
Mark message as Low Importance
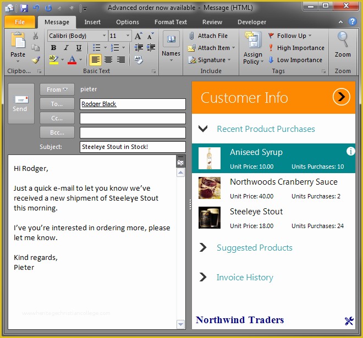(295, 60)
